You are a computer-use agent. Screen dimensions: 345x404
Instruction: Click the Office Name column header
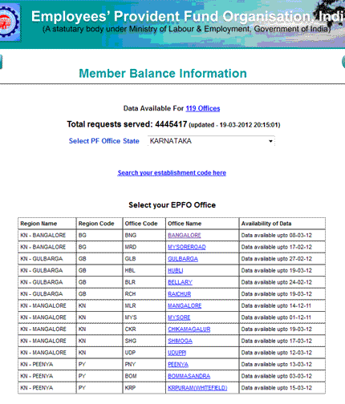(x=202, y=224)
